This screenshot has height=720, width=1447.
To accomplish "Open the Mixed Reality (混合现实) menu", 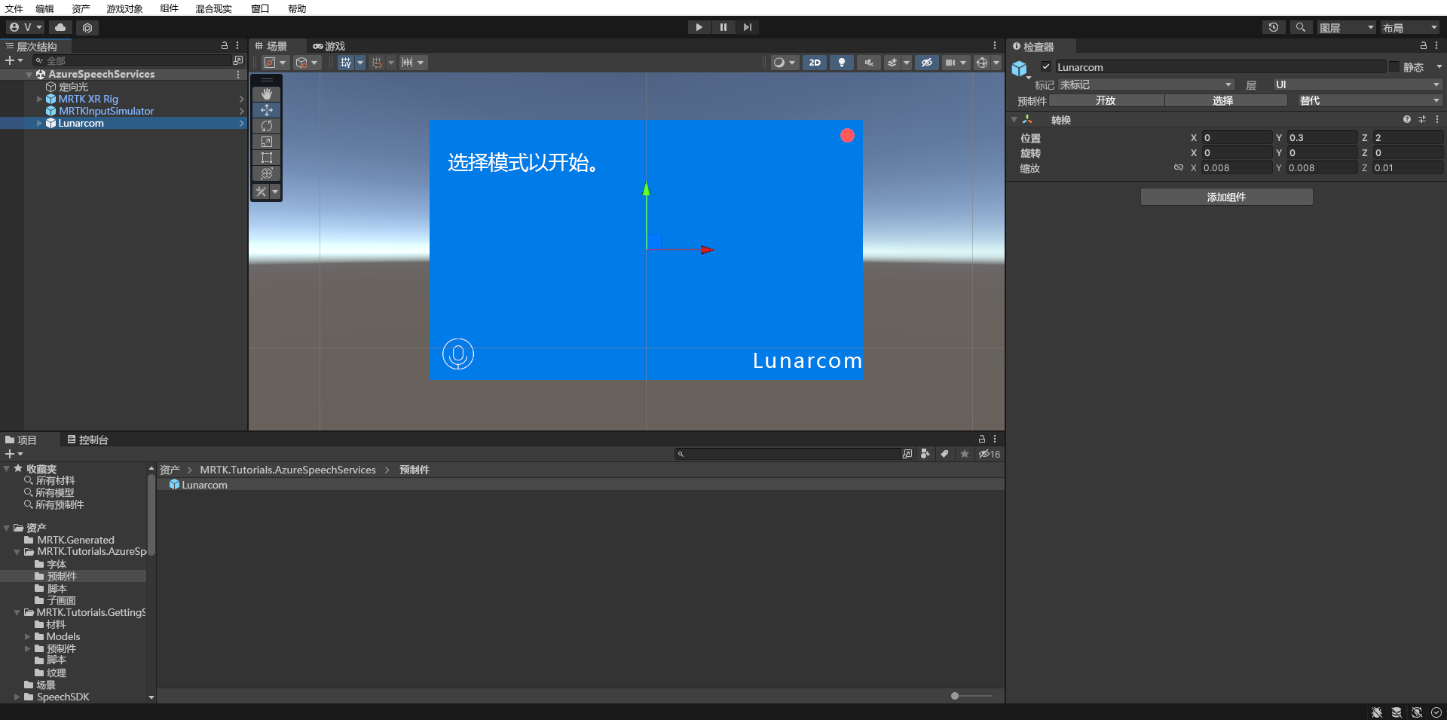I will 213,8.
